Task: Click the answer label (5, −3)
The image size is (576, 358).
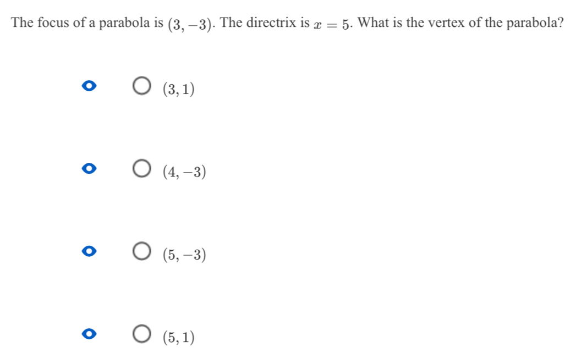Action: click(x=184, y=254)
